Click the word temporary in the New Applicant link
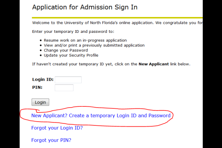The image size is (222, 148). tap(103, 116)
